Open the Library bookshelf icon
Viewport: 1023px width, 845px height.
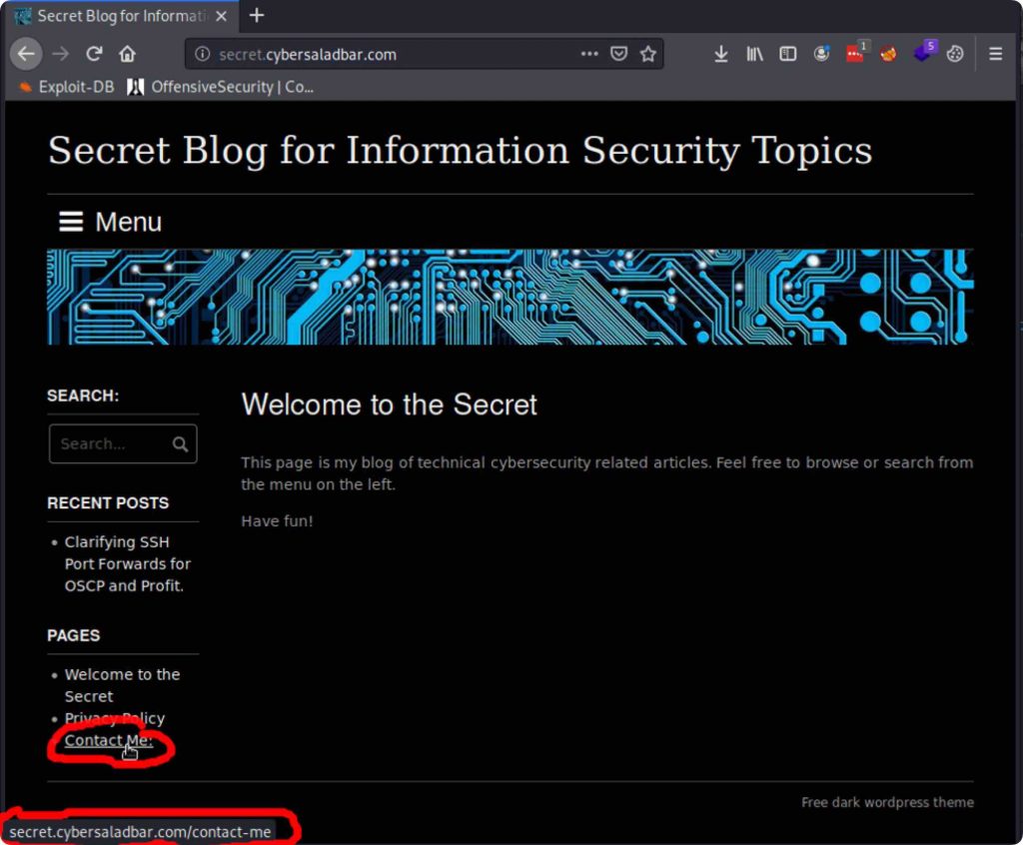click(x=754, y=54)
